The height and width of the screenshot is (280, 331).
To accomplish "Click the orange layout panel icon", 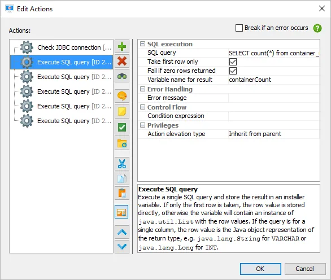I will pos(121,212).
